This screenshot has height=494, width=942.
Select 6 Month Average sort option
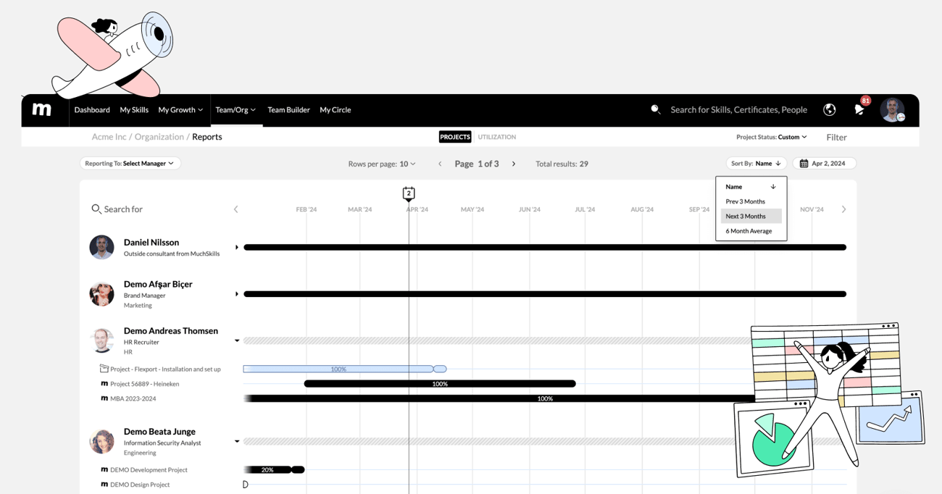pos(751,231)
